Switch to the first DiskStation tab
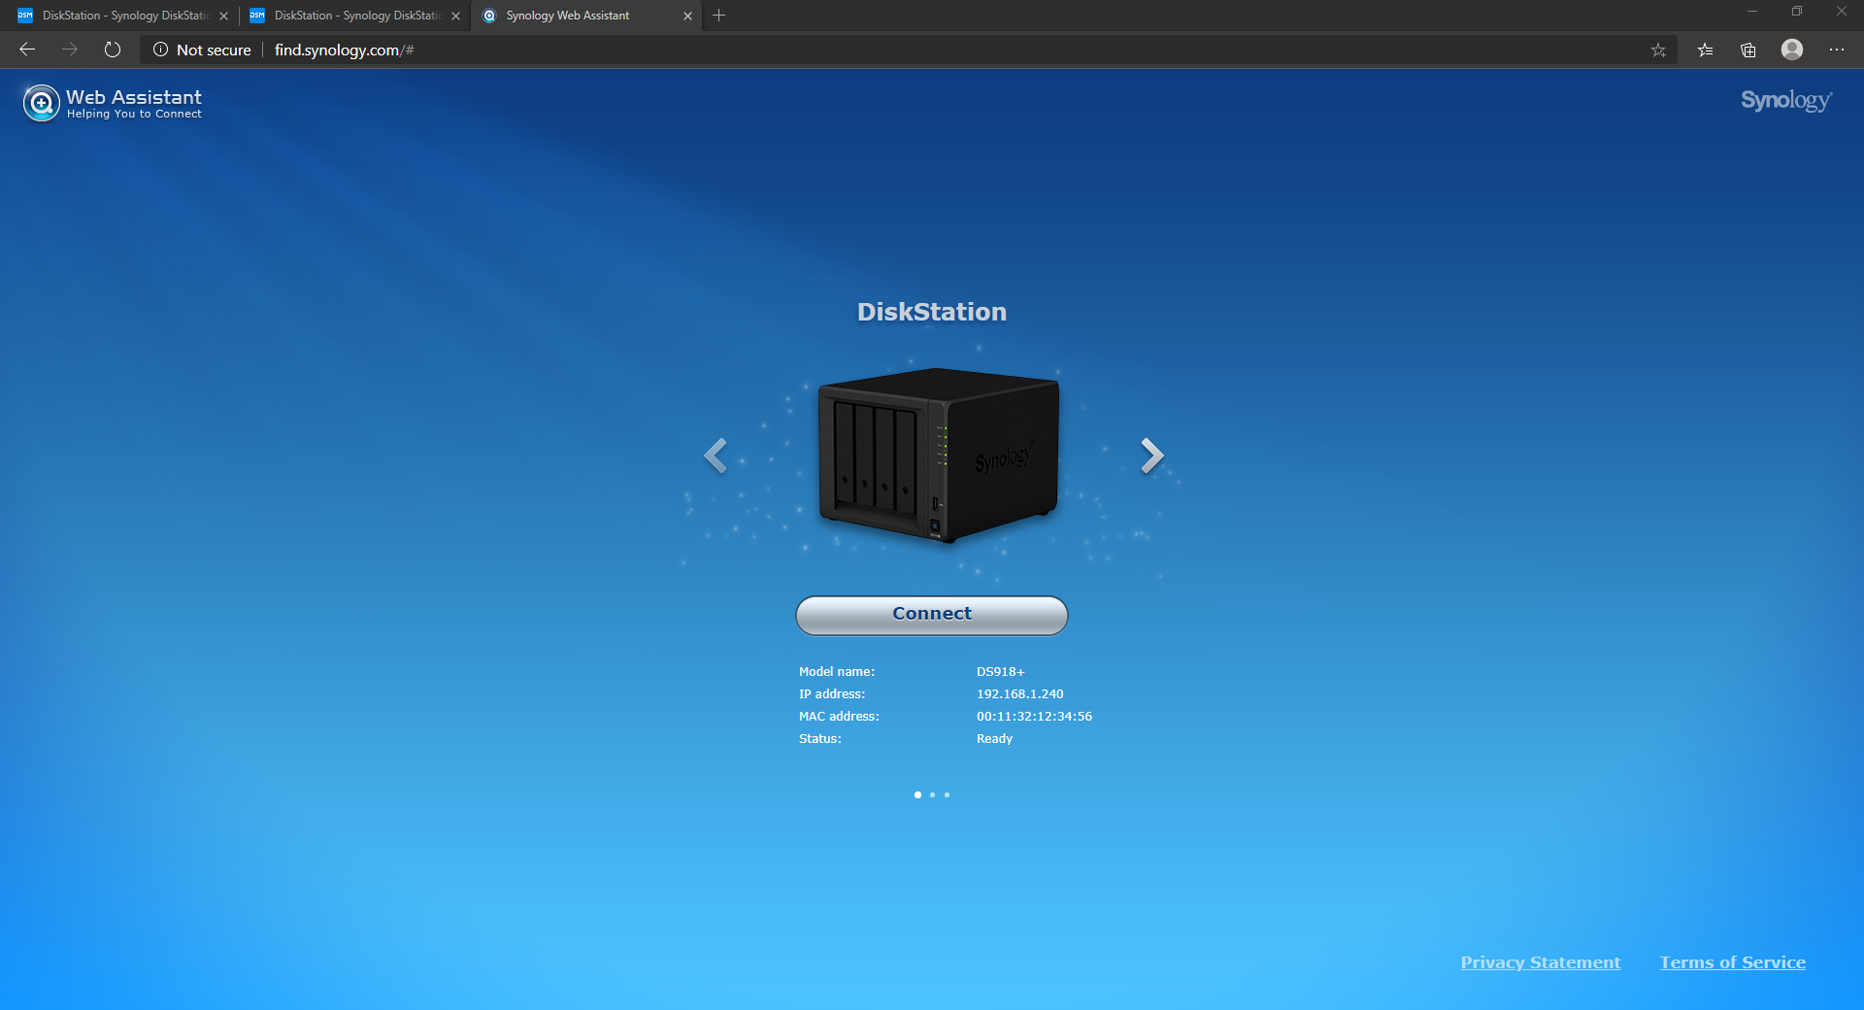Screen dimensions: 1864x1010 pyautogui.click(x=121, y=16)
